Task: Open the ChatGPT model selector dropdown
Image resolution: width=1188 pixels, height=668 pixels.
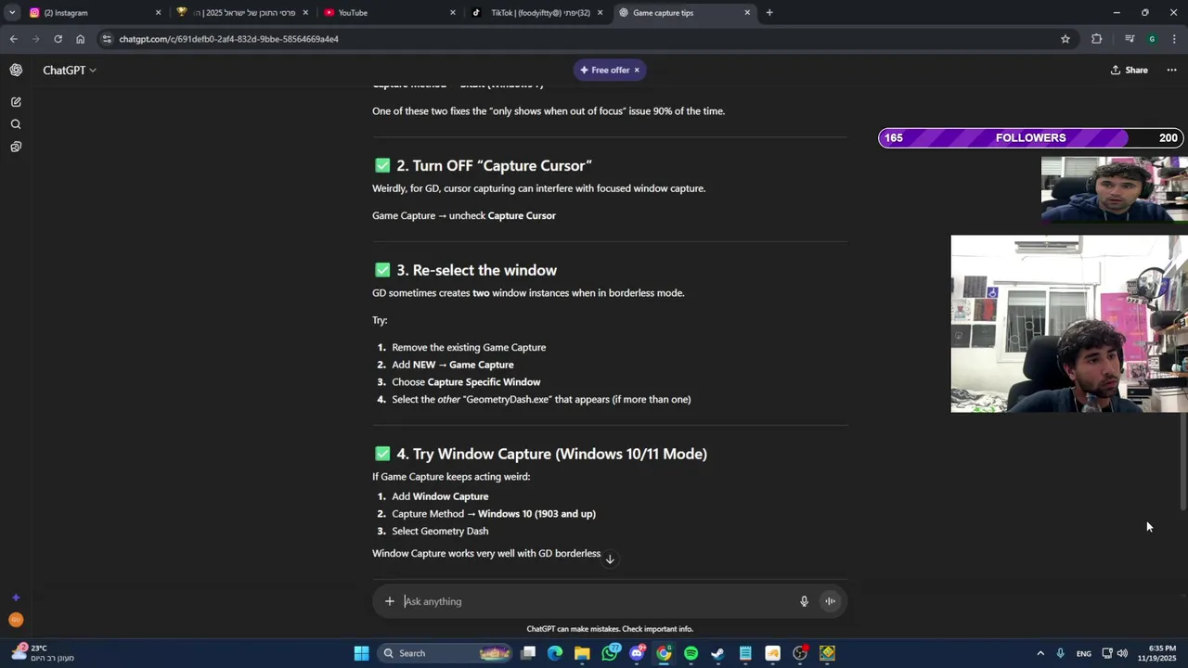Action: pyautogui.click(x=70, y=71)
